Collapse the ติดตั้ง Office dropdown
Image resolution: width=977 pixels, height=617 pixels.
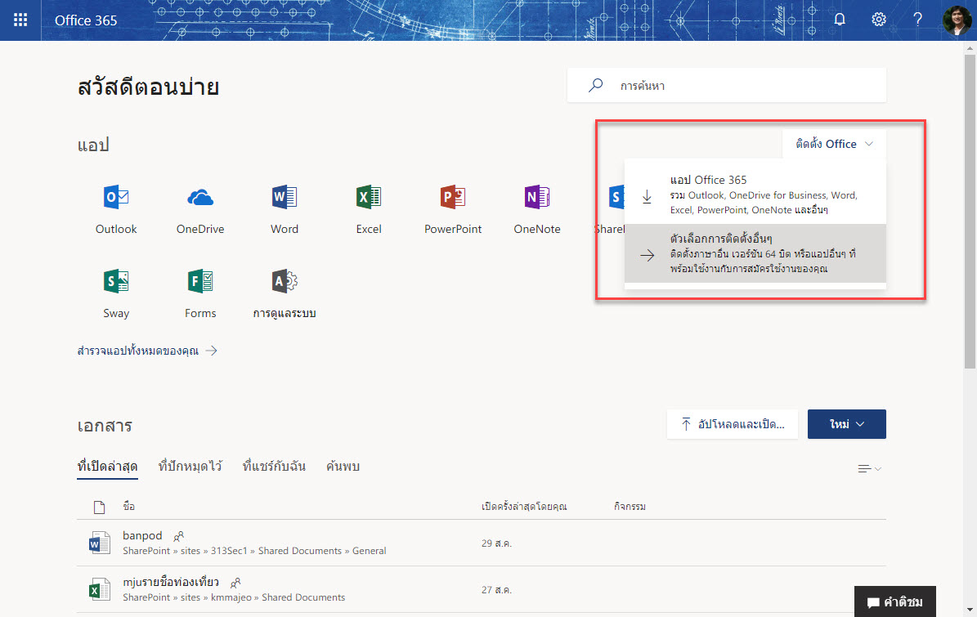coord(834,144)
